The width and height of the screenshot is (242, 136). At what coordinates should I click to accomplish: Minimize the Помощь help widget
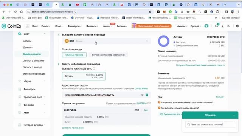(234, 115)
